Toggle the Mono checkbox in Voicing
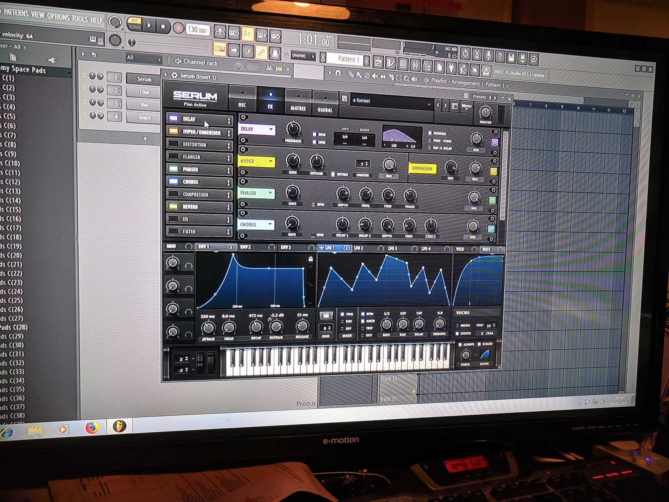Viewport: 669px width, 502px height. (x=457, y=325)
